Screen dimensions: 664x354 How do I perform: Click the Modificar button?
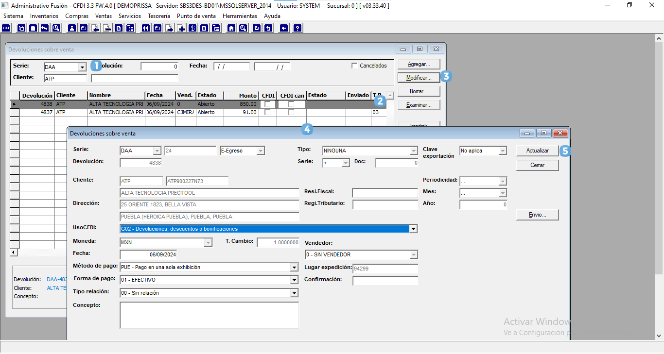[x=419, y=78]
